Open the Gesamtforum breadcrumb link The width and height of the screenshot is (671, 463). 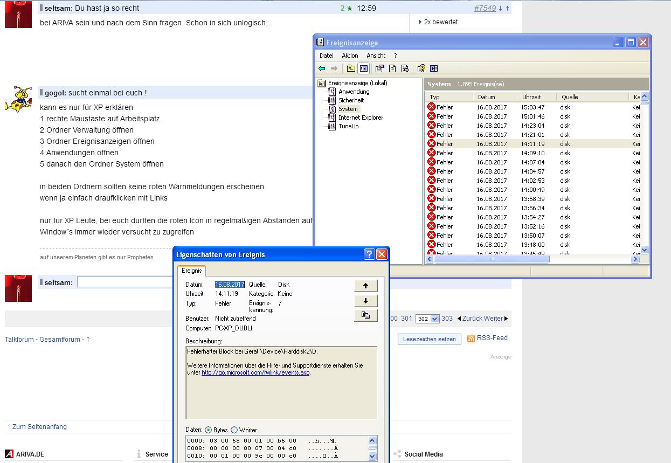pyautogui.click(x=60, y=340)
